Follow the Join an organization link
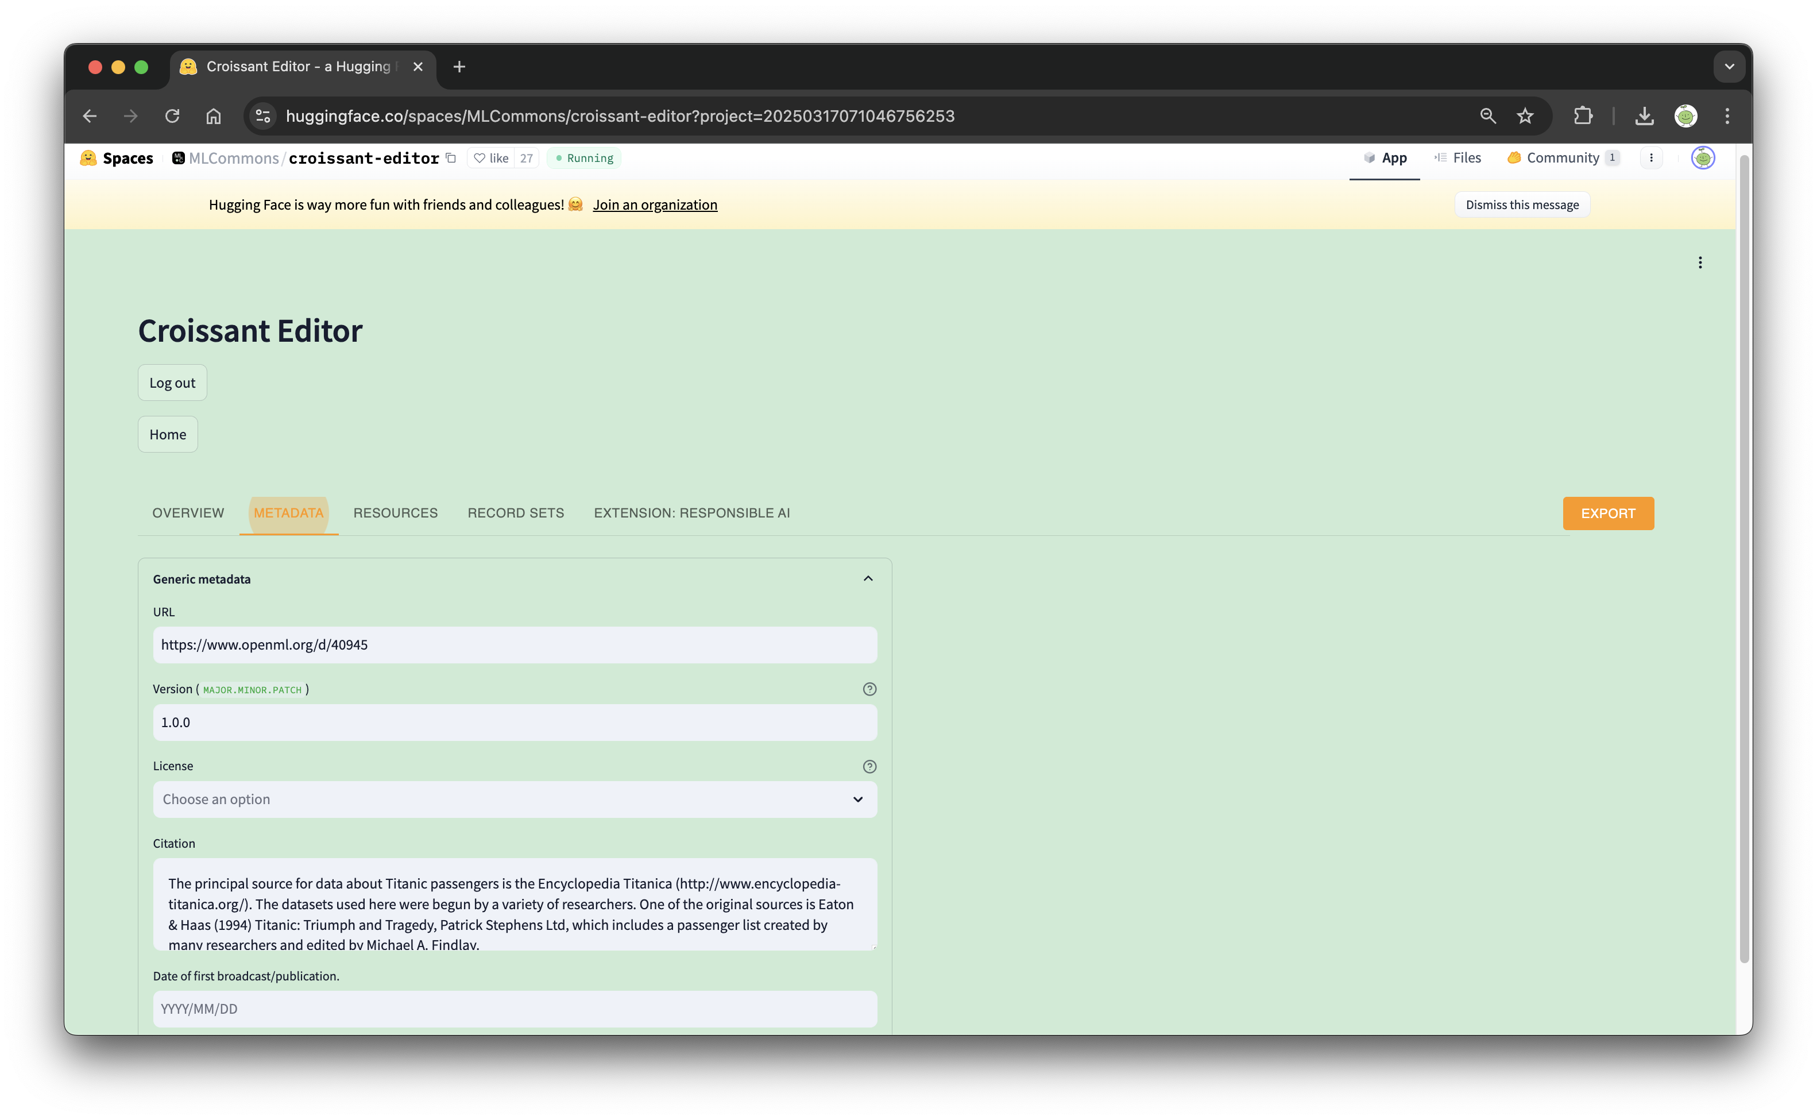This screenshot has height=1120, width=1817. coord(655,204)
